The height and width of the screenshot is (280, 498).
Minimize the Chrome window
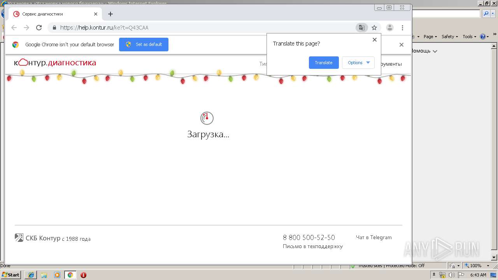[379, 7]
